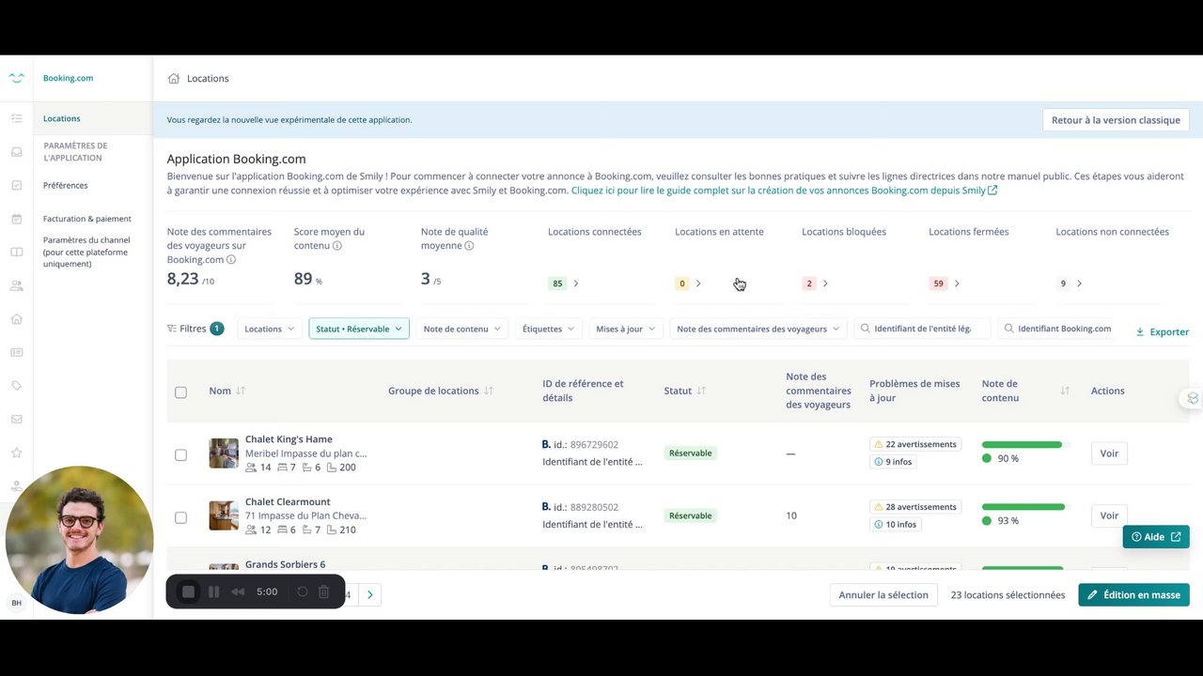1203x676 pixels.
Task: Click Retour à la version classique
Action: [x=1116, y=120]
